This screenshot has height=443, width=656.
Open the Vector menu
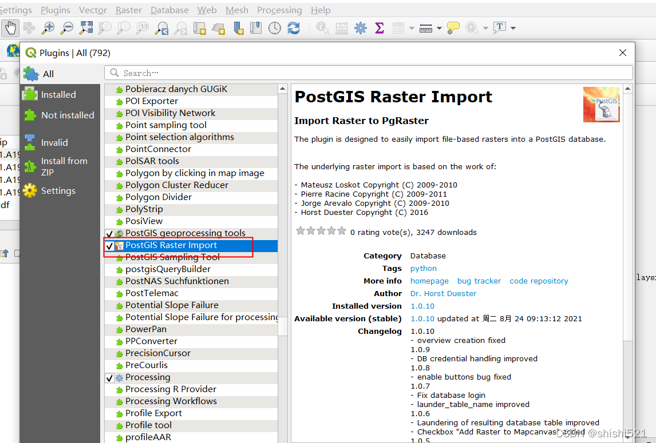coord(93,10)
